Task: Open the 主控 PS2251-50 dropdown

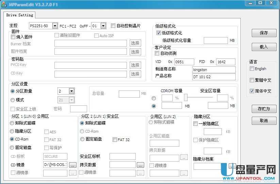Action: 55,26
